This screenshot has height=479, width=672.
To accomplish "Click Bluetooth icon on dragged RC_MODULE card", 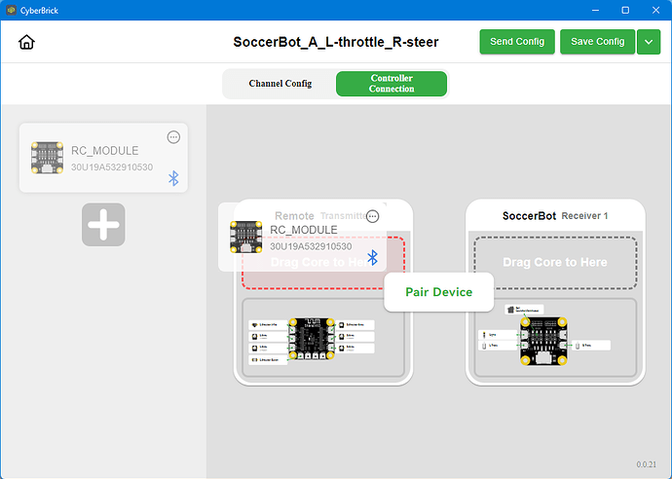I will point(372,257).
